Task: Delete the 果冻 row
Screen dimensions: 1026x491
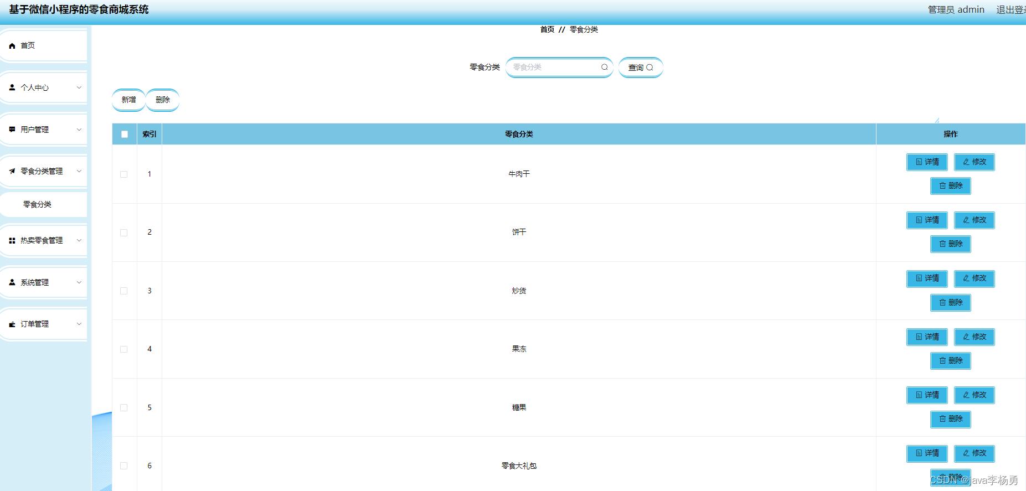Action: tap(951, 361)
